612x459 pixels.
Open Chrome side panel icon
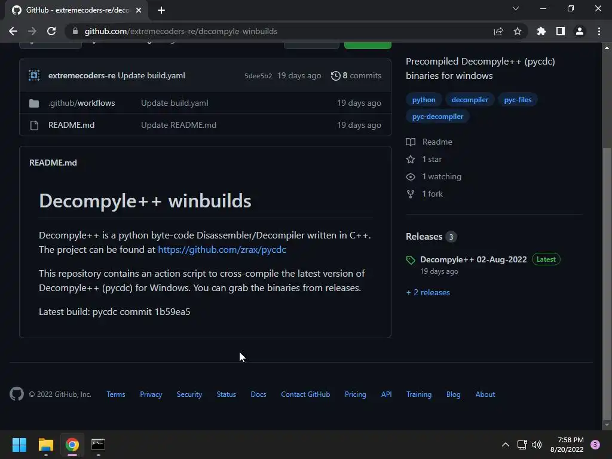pos(560,31)
